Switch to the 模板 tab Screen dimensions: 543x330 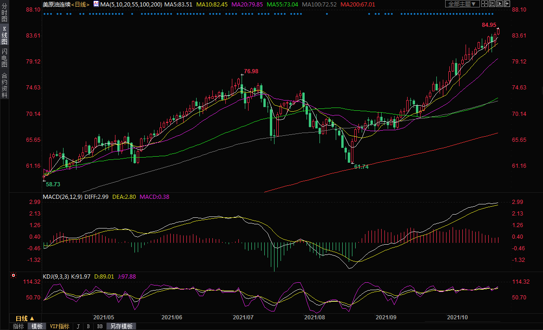tap(37, 326)
